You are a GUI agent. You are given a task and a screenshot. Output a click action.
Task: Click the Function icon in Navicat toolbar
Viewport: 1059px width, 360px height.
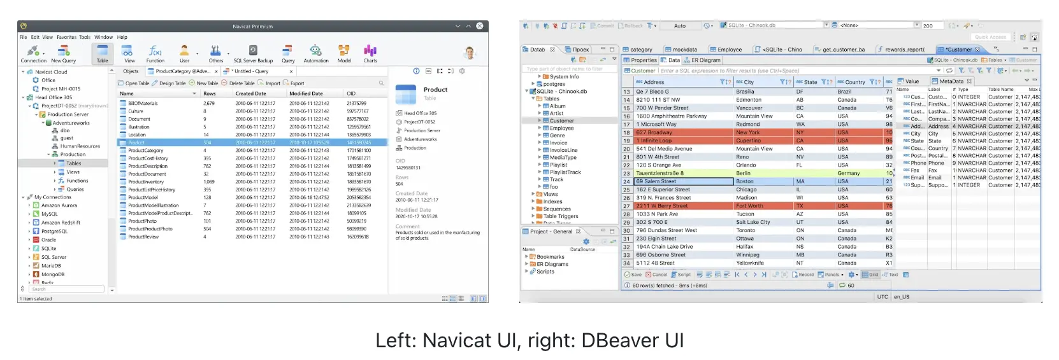click(155, 53)
